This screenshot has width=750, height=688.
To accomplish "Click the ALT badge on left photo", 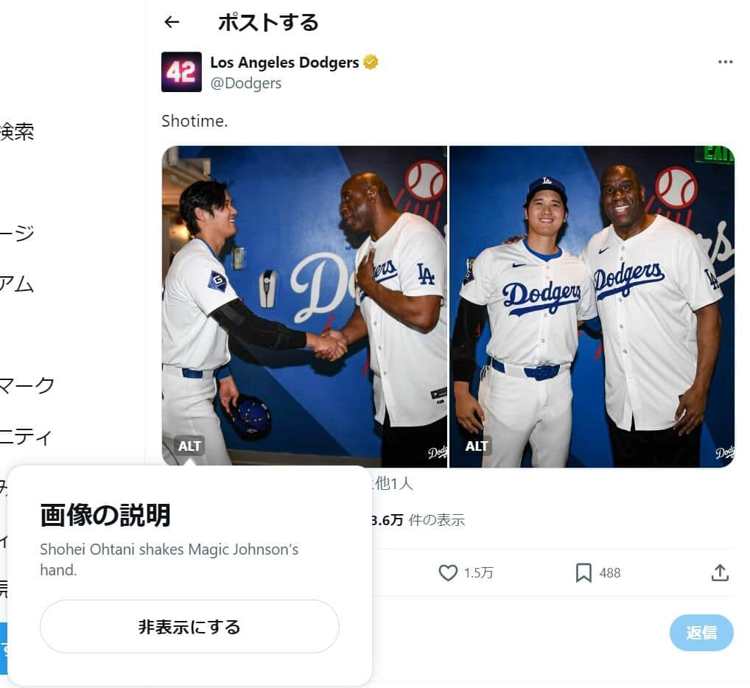I will 189,446.
